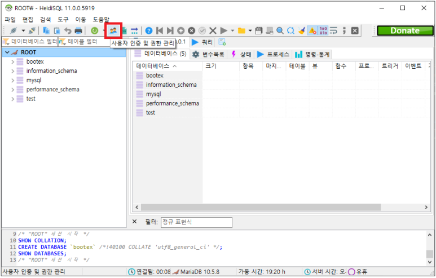This screenshot has height=278, width=436.
Task: Switch to the 쿼리 tab
Action: click(x=202, y=42)
